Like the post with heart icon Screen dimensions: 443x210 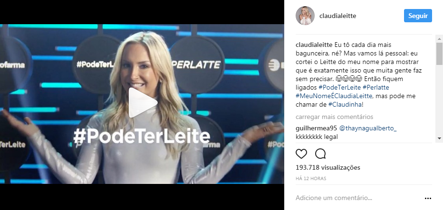point(301,154)
